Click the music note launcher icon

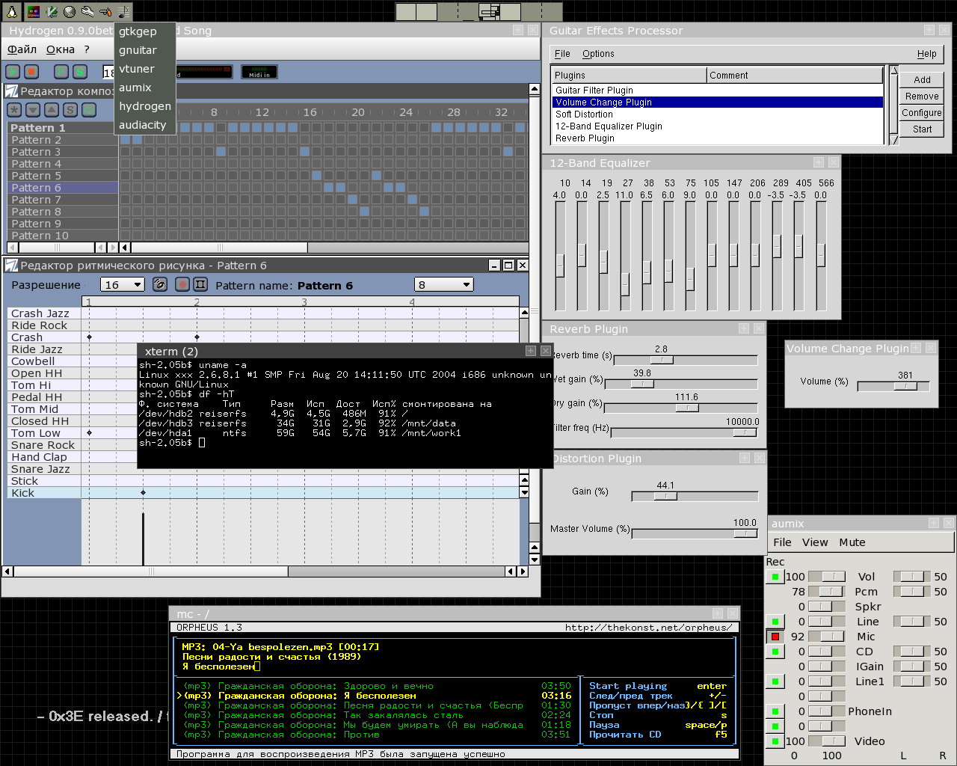123,11
